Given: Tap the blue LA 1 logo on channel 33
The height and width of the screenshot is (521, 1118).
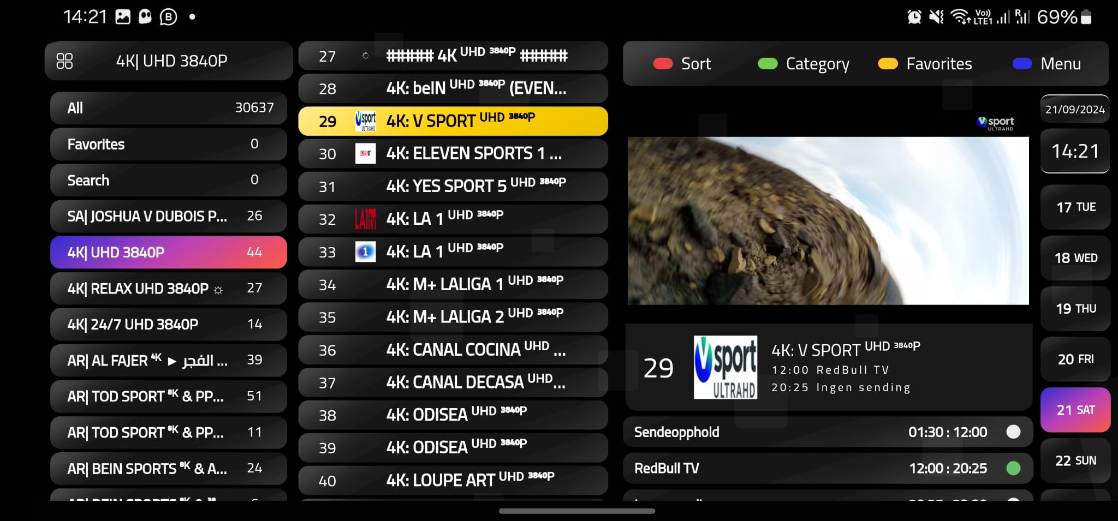Looking at the screenshot, I should [365, 252].
